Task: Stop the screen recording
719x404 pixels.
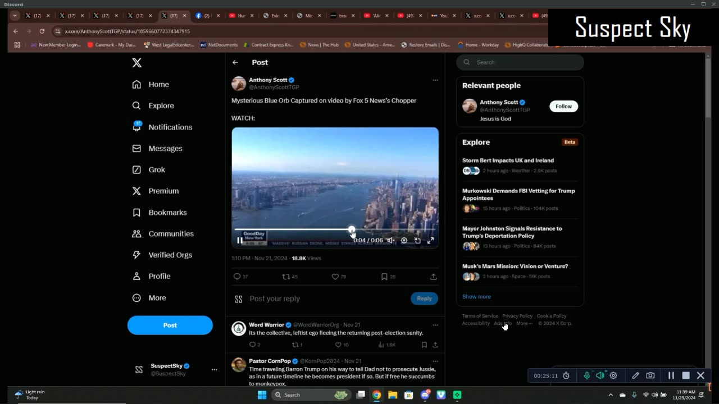Action: coord(686,375)
